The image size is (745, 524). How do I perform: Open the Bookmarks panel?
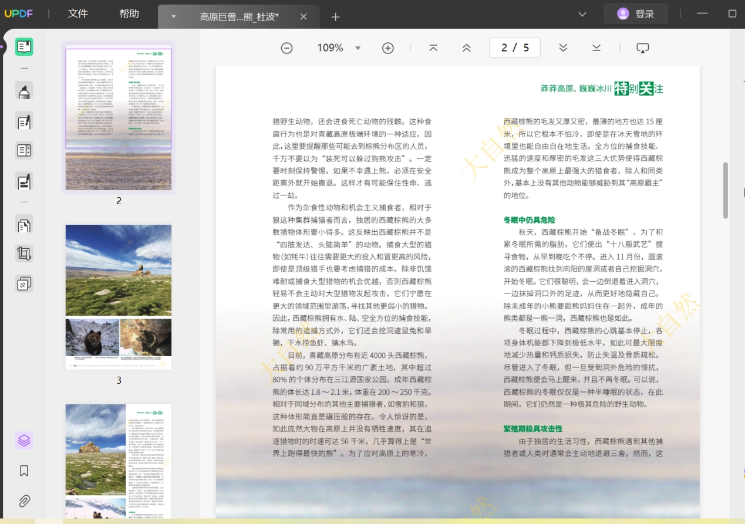(x=24, y=471)
